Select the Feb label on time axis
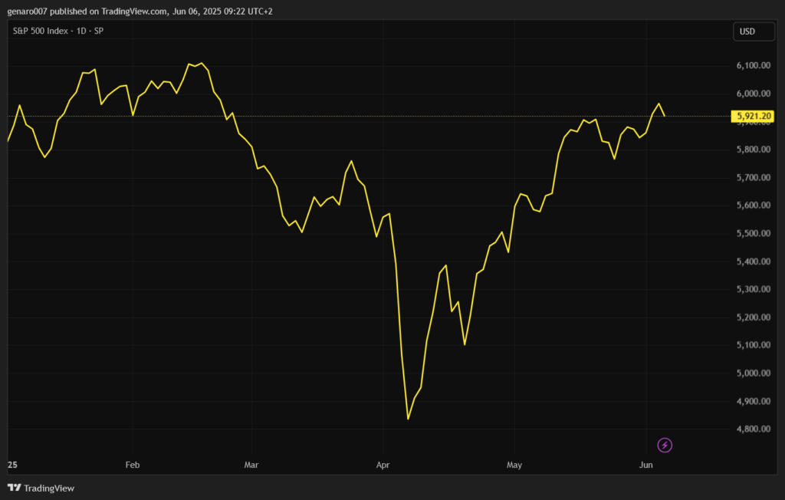 pos(133,465)
